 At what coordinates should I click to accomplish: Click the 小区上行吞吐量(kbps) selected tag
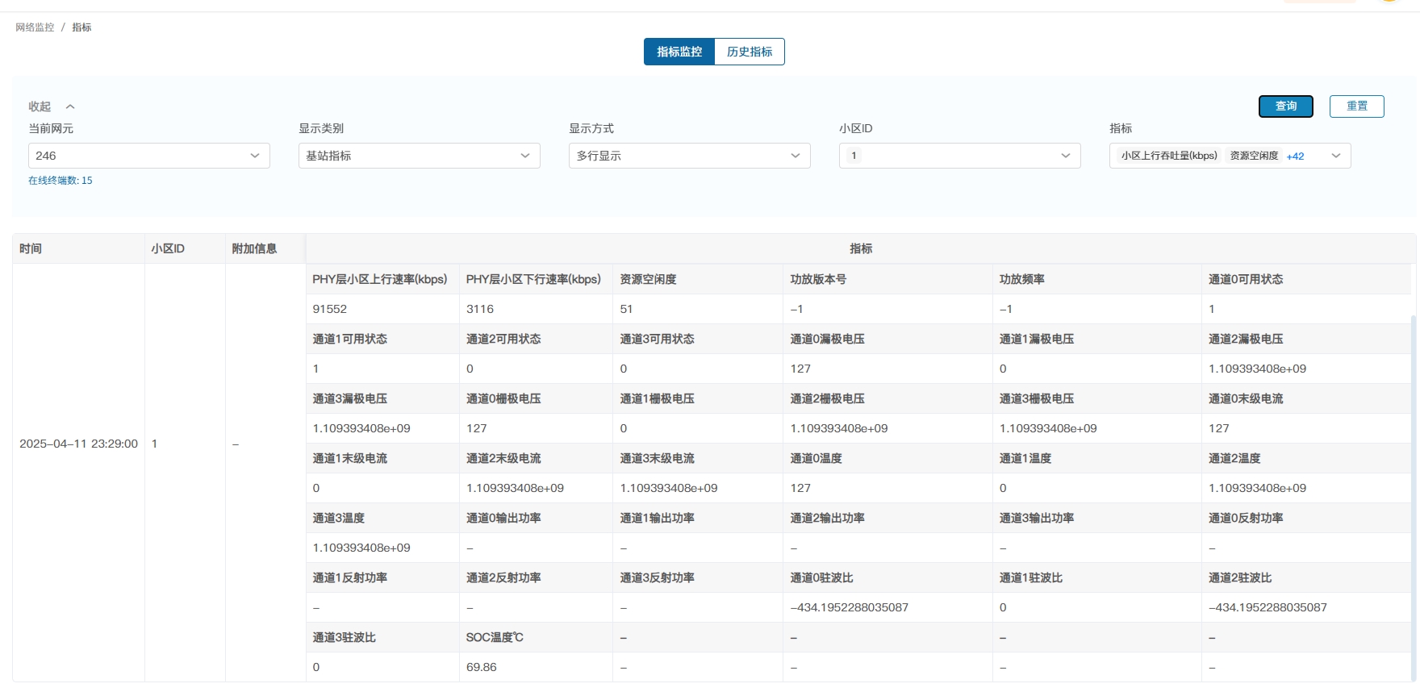[x=1169, y=156]
